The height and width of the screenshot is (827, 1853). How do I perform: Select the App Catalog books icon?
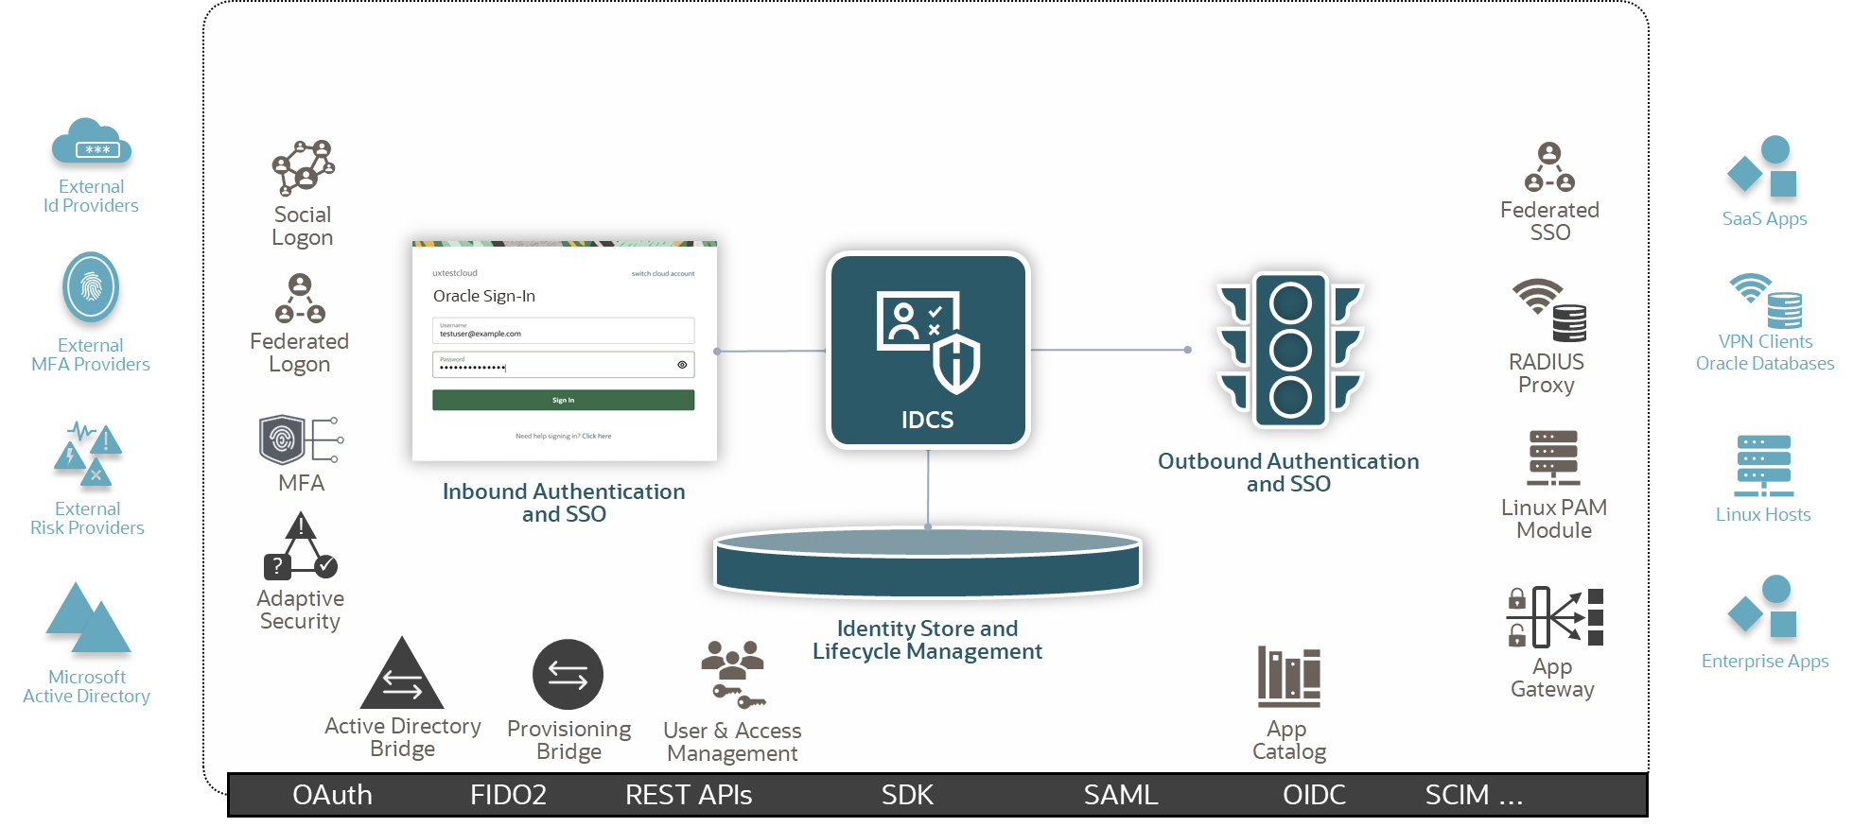click(1288, 677)
